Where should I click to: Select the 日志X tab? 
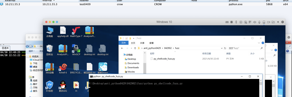5,48
